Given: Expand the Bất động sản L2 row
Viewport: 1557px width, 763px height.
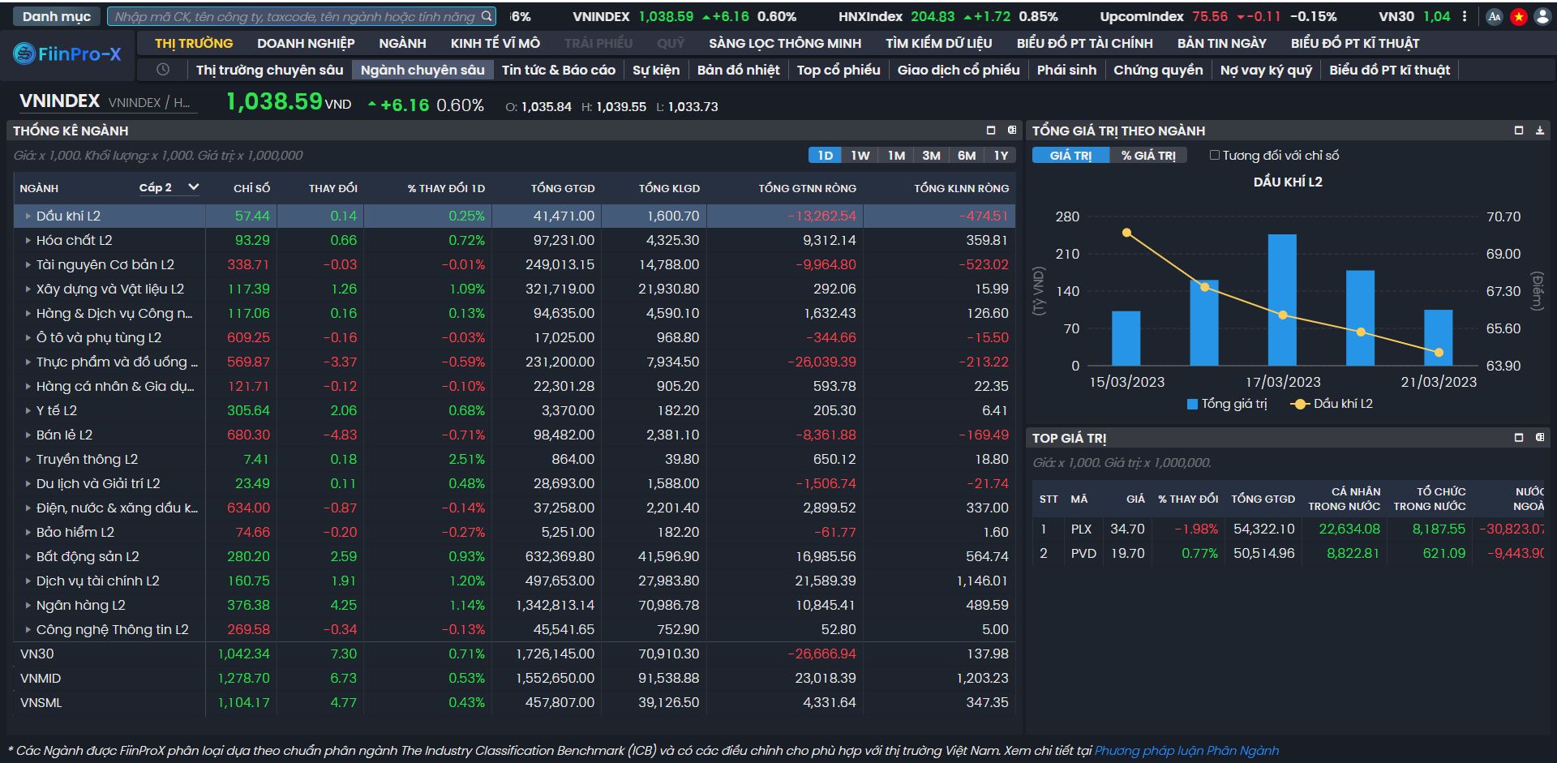Looking at the screenshot, I should [28, 557].
